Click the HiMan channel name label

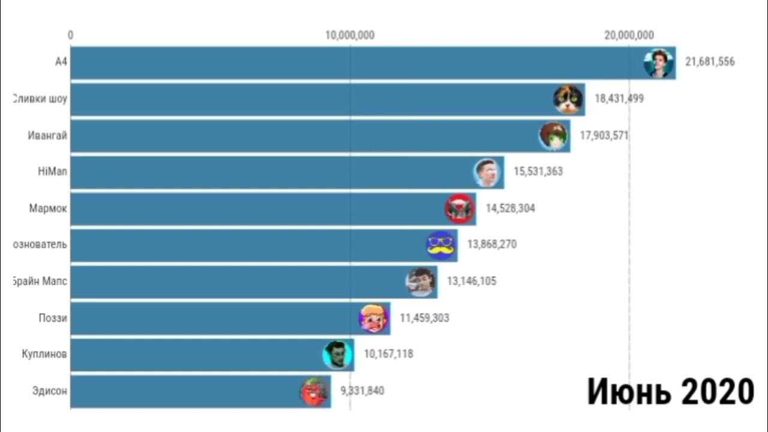(x=52, y=172)
